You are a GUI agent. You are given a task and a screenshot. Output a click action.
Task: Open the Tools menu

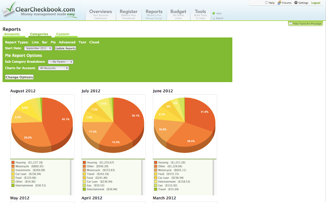200,14
